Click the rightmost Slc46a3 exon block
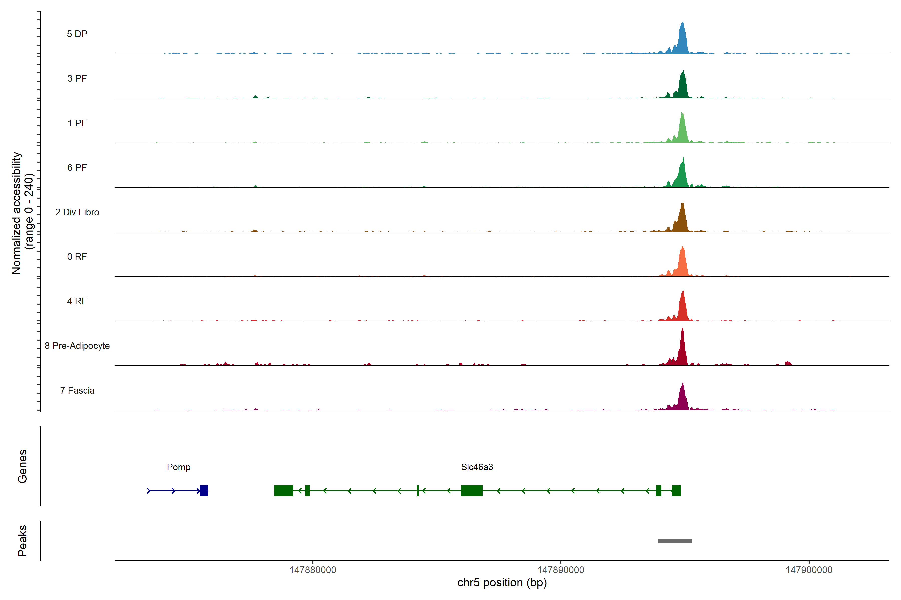This screenshot has width=901, height=600. click(x=676, y=490)
